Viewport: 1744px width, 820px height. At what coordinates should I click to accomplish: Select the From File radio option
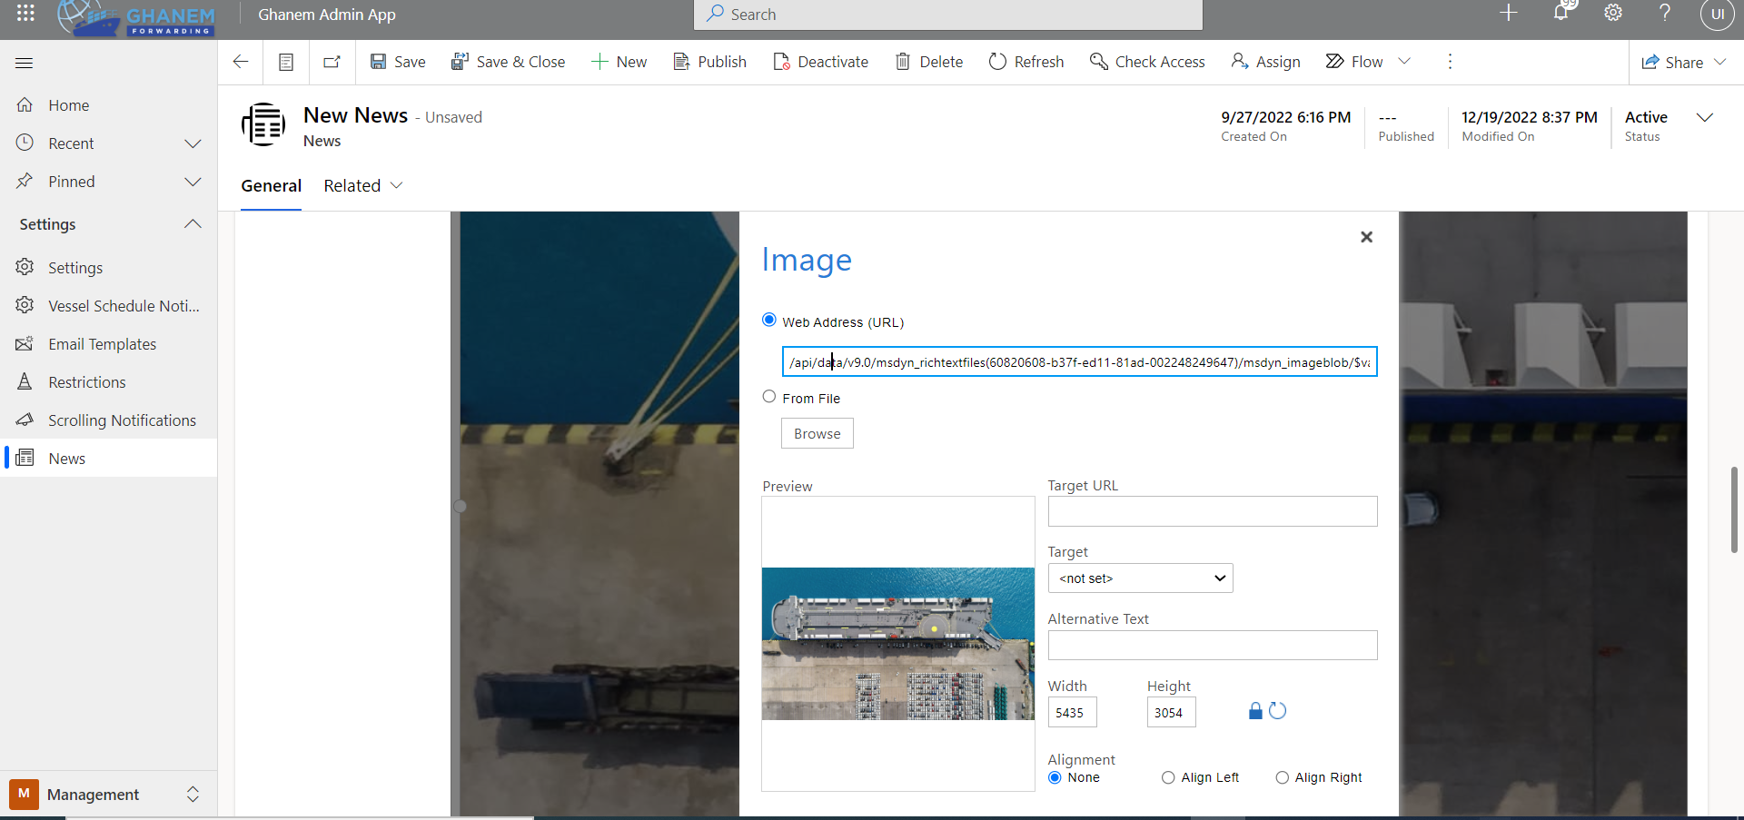[769, 397]
